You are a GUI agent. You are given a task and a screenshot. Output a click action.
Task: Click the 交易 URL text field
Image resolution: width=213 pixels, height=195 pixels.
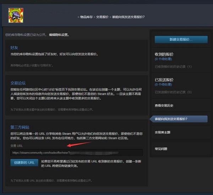pos(77,153)
